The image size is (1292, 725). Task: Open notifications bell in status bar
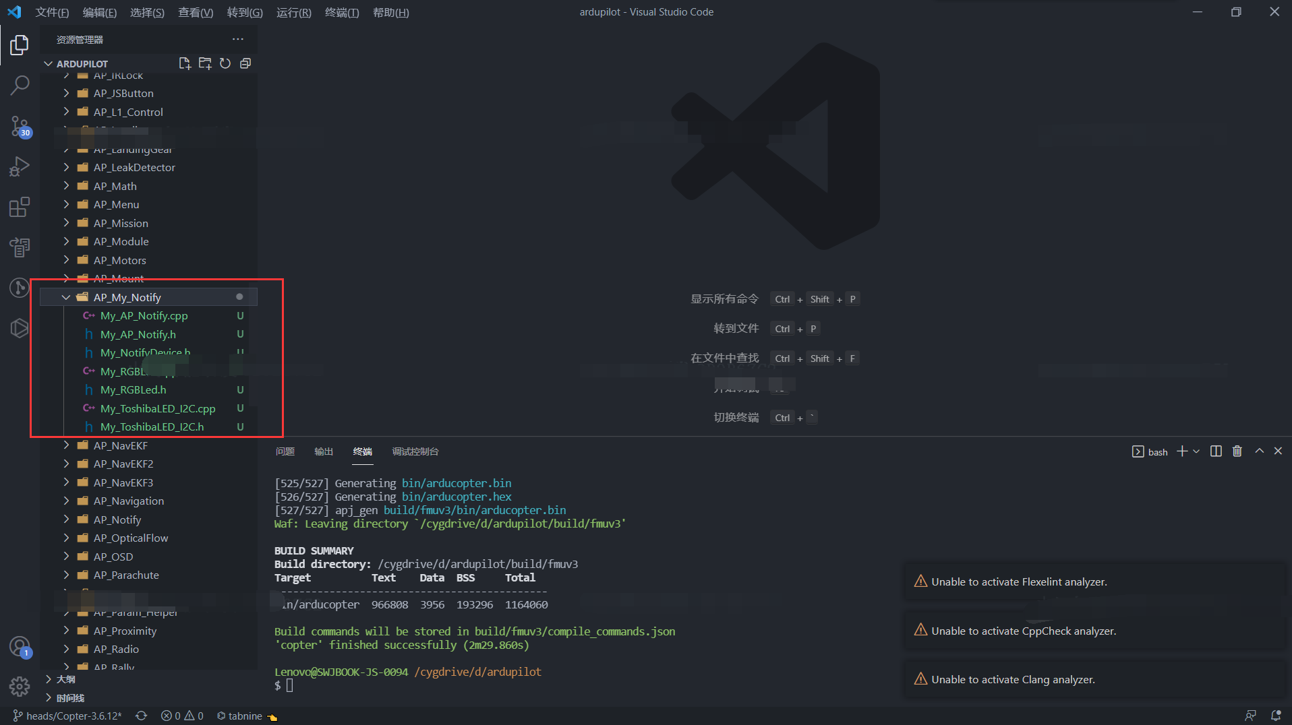1276,716
